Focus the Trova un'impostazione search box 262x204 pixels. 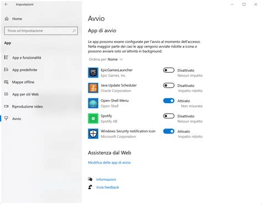coord(41,31)
